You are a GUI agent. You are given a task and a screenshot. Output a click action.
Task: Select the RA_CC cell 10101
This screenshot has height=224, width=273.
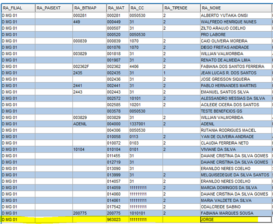tap(146, 99)
